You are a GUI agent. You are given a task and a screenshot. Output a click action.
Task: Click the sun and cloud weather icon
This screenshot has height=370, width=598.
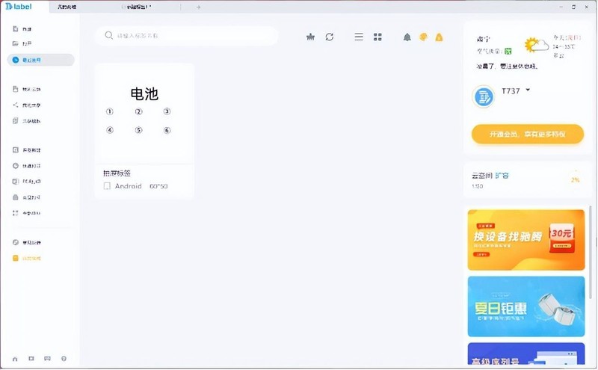click(x=536, y=46)
